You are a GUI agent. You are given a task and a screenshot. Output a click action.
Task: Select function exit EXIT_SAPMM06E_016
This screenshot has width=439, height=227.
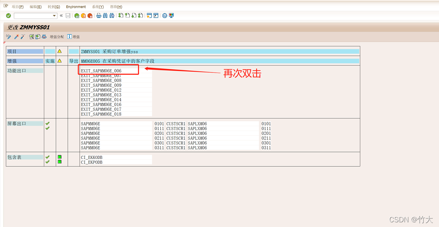coord(101,104)
